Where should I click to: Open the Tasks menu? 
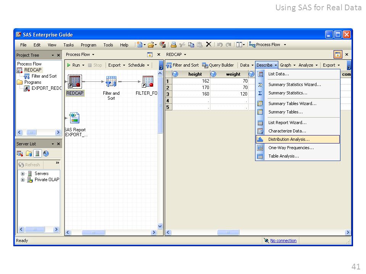point(69,45)
